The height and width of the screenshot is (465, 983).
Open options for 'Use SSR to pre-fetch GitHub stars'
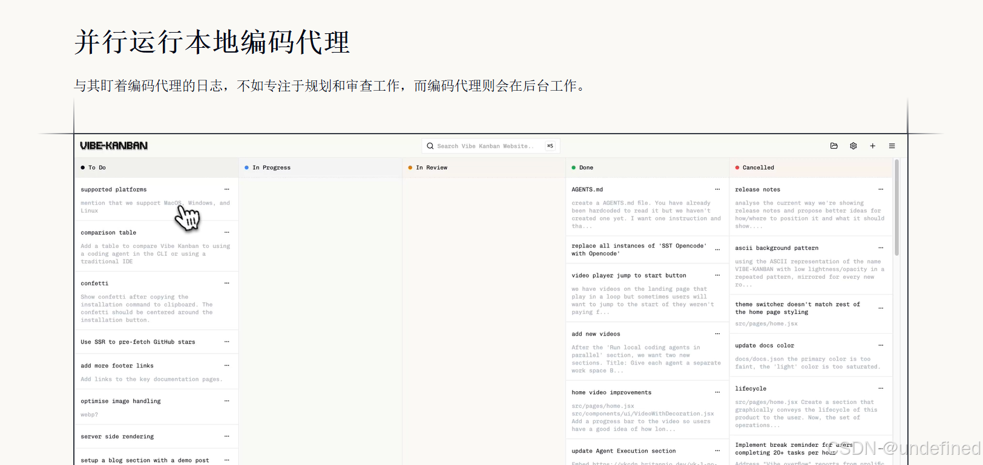[227, 342]
